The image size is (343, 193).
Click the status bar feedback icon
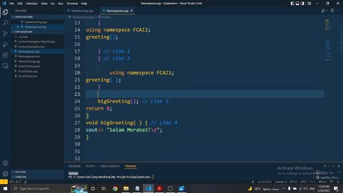(332, 182)
